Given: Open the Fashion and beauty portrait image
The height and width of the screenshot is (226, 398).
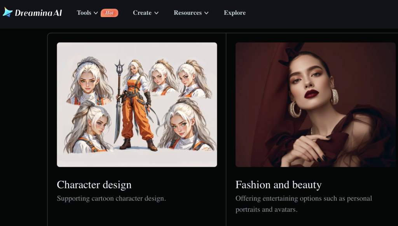Looking at the screenshot, I should coord(315,105).
